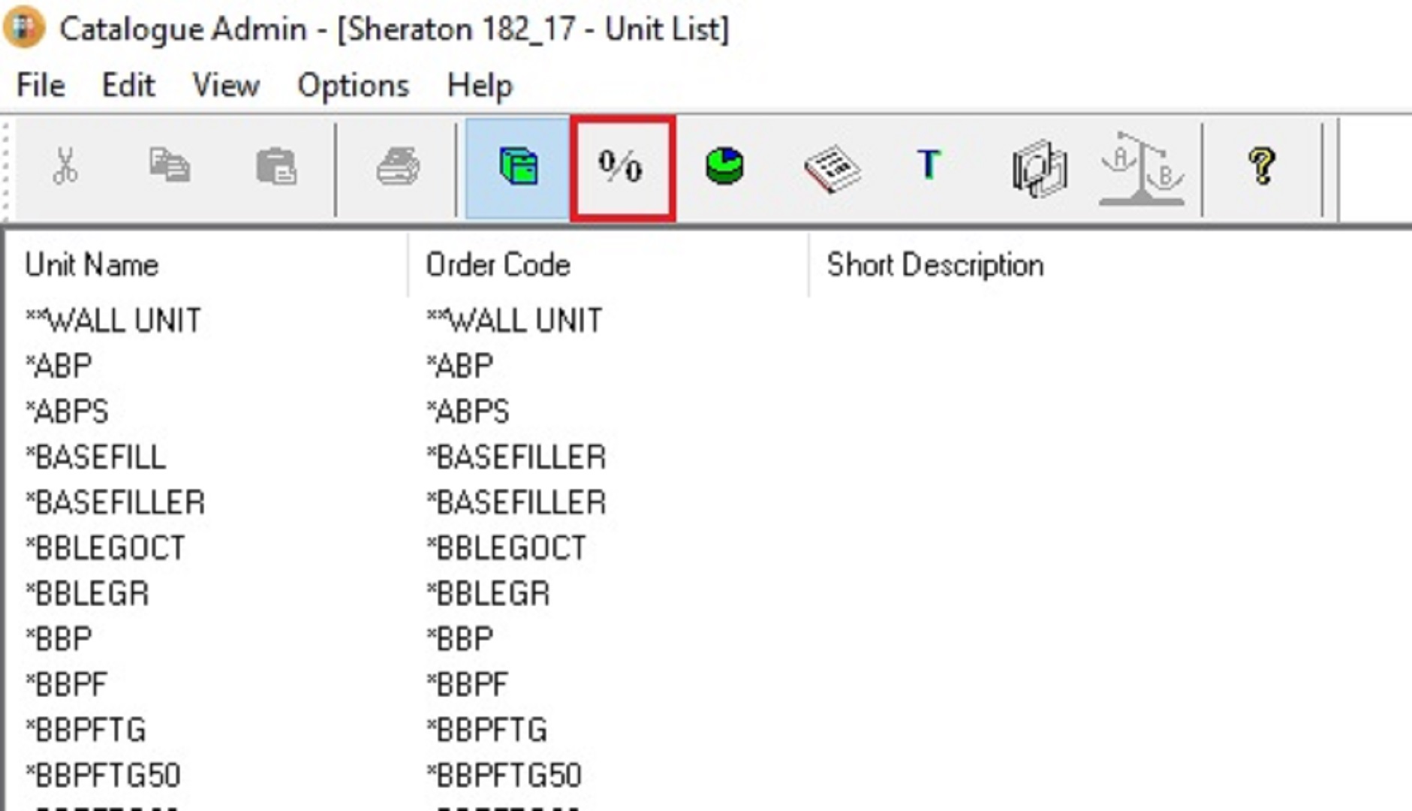
Task: Click the *BBP order code cell
Action: 459,639
